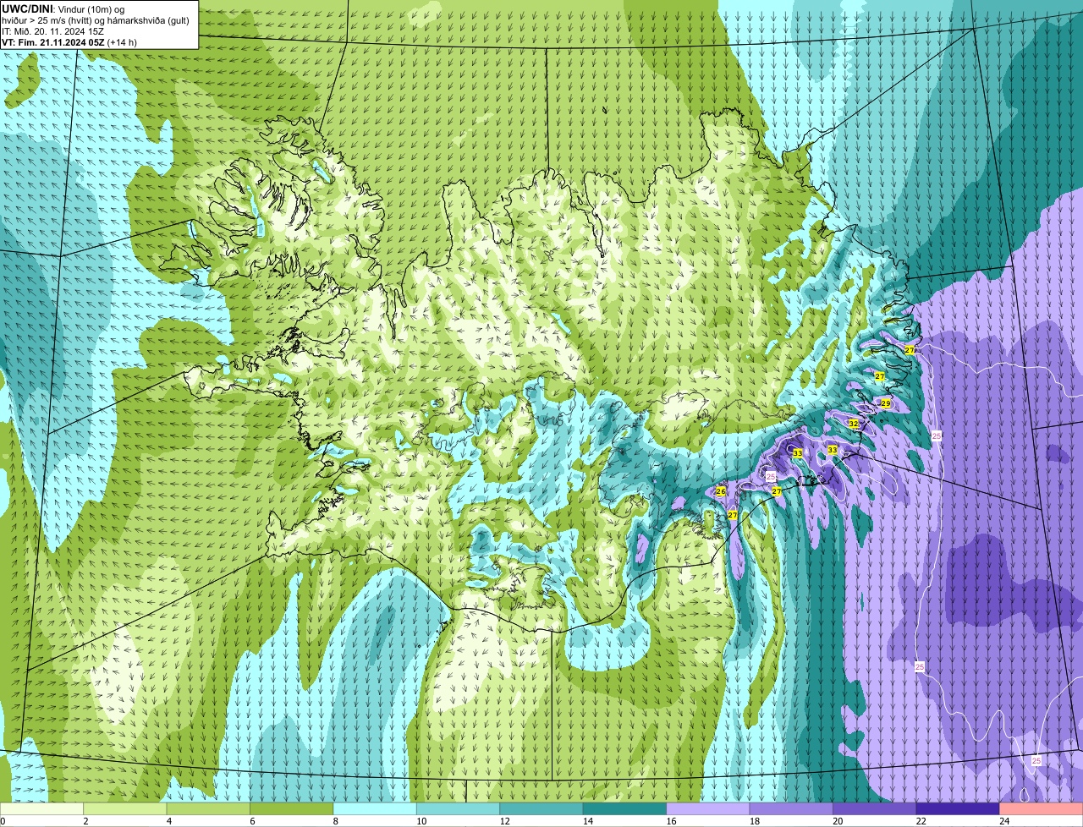Click the yellow 29 gust label
The image size is (1083, 827).
[885, 403]
